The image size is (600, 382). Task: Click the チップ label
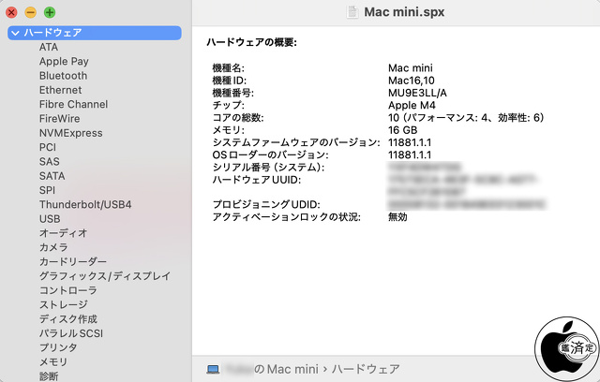228,106
